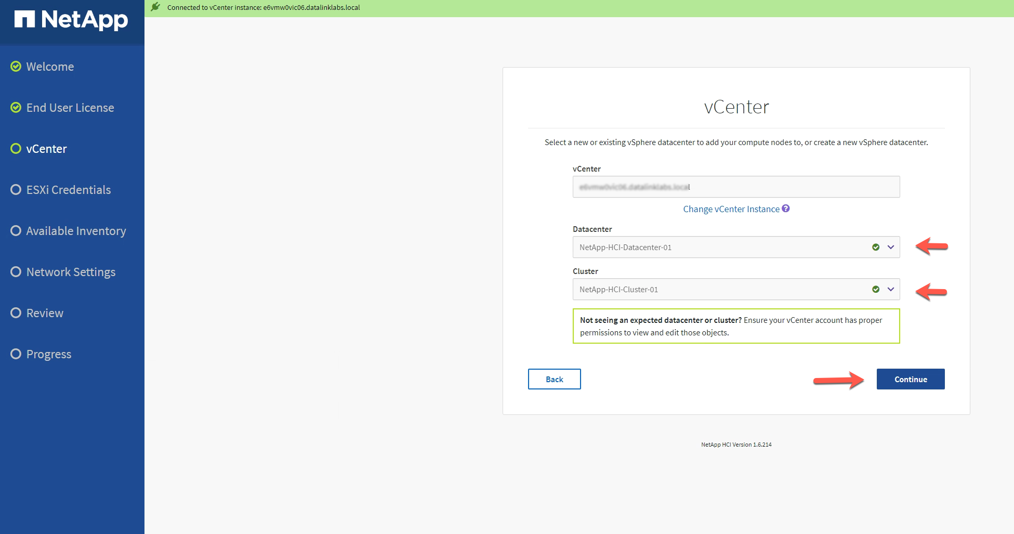Image resolution: width=1014 pixels, height=534 pixels.
Task: Select the vCenter step in the sidebar
Action: tap(46, 149)
